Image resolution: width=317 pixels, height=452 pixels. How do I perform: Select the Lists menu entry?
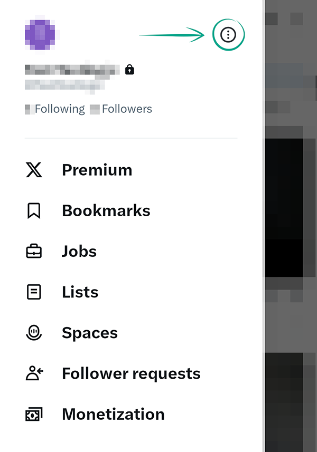pos(80,292)
